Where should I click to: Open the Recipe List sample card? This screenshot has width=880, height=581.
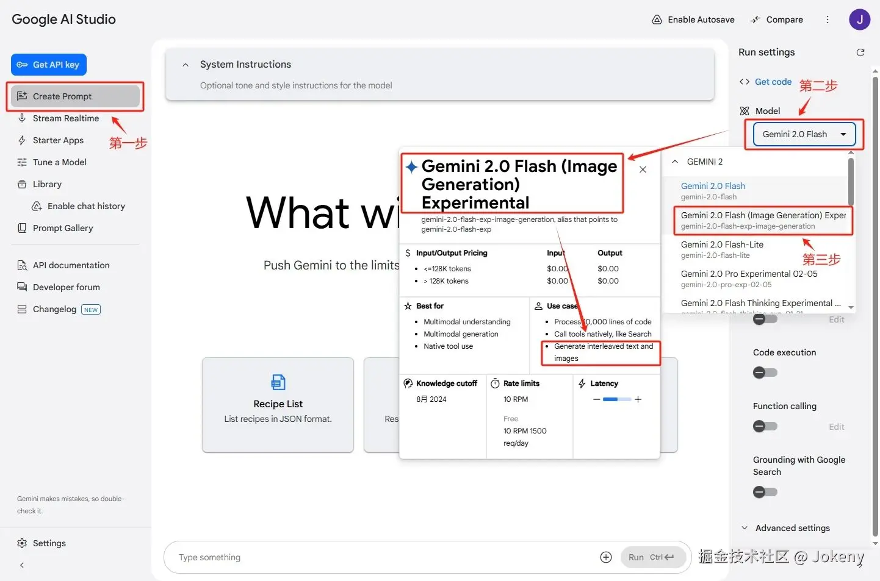(x=278, y=405)
